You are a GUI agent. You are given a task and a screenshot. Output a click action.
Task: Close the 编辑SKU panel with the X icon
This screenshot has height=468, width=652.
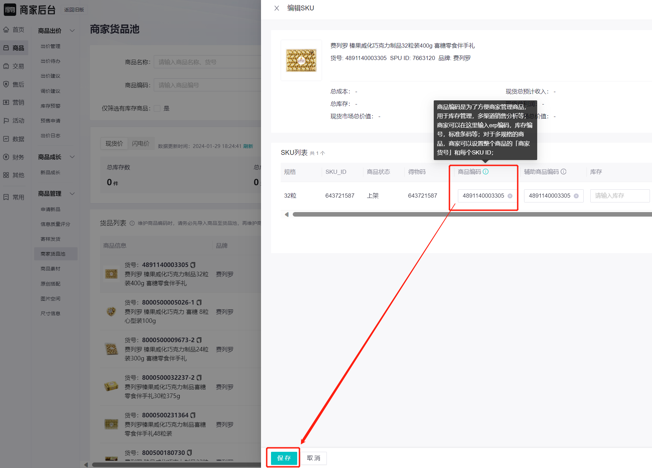[277, 8]
